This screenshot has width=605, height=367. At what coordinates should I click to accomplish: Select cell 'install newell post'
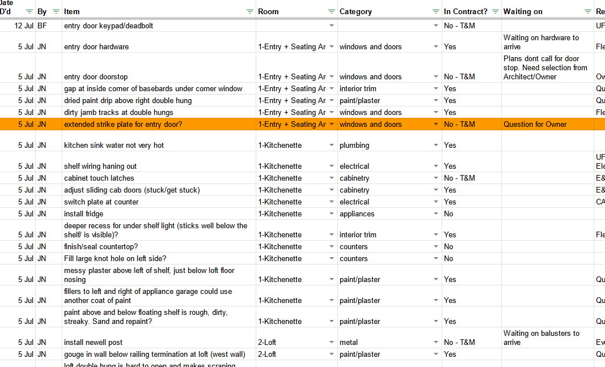(x=159, y=338)
